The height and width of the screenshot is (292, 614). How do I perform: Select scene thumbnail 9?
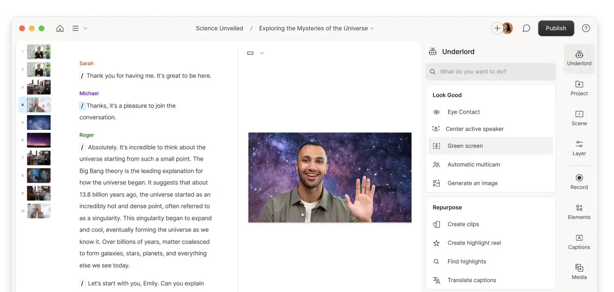coord(39,193)
